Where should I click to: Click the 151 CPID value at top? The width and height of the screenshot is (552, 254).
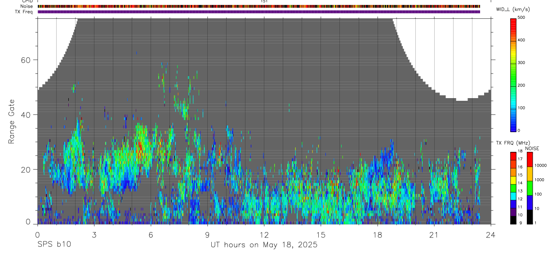coord(264,1)
